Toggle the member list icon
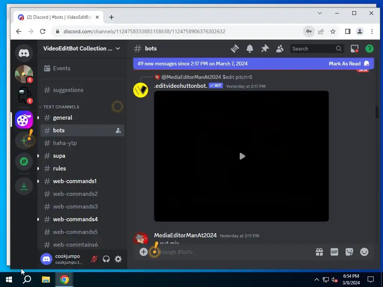Viewport: 383px width, 287px height. (x=280, y=49)
